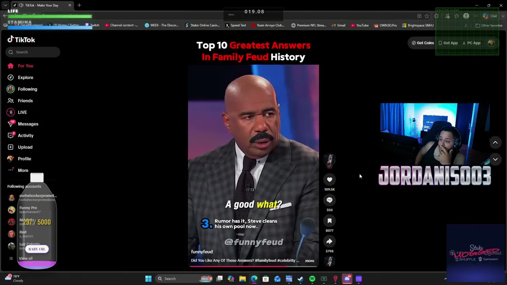
Task: Bookmark the video to favorites
Action: 330,221
